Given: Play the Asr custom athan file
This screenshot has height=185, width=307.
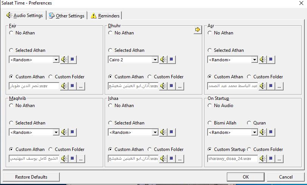Looking at the screenshot, I should pos(262,86).
